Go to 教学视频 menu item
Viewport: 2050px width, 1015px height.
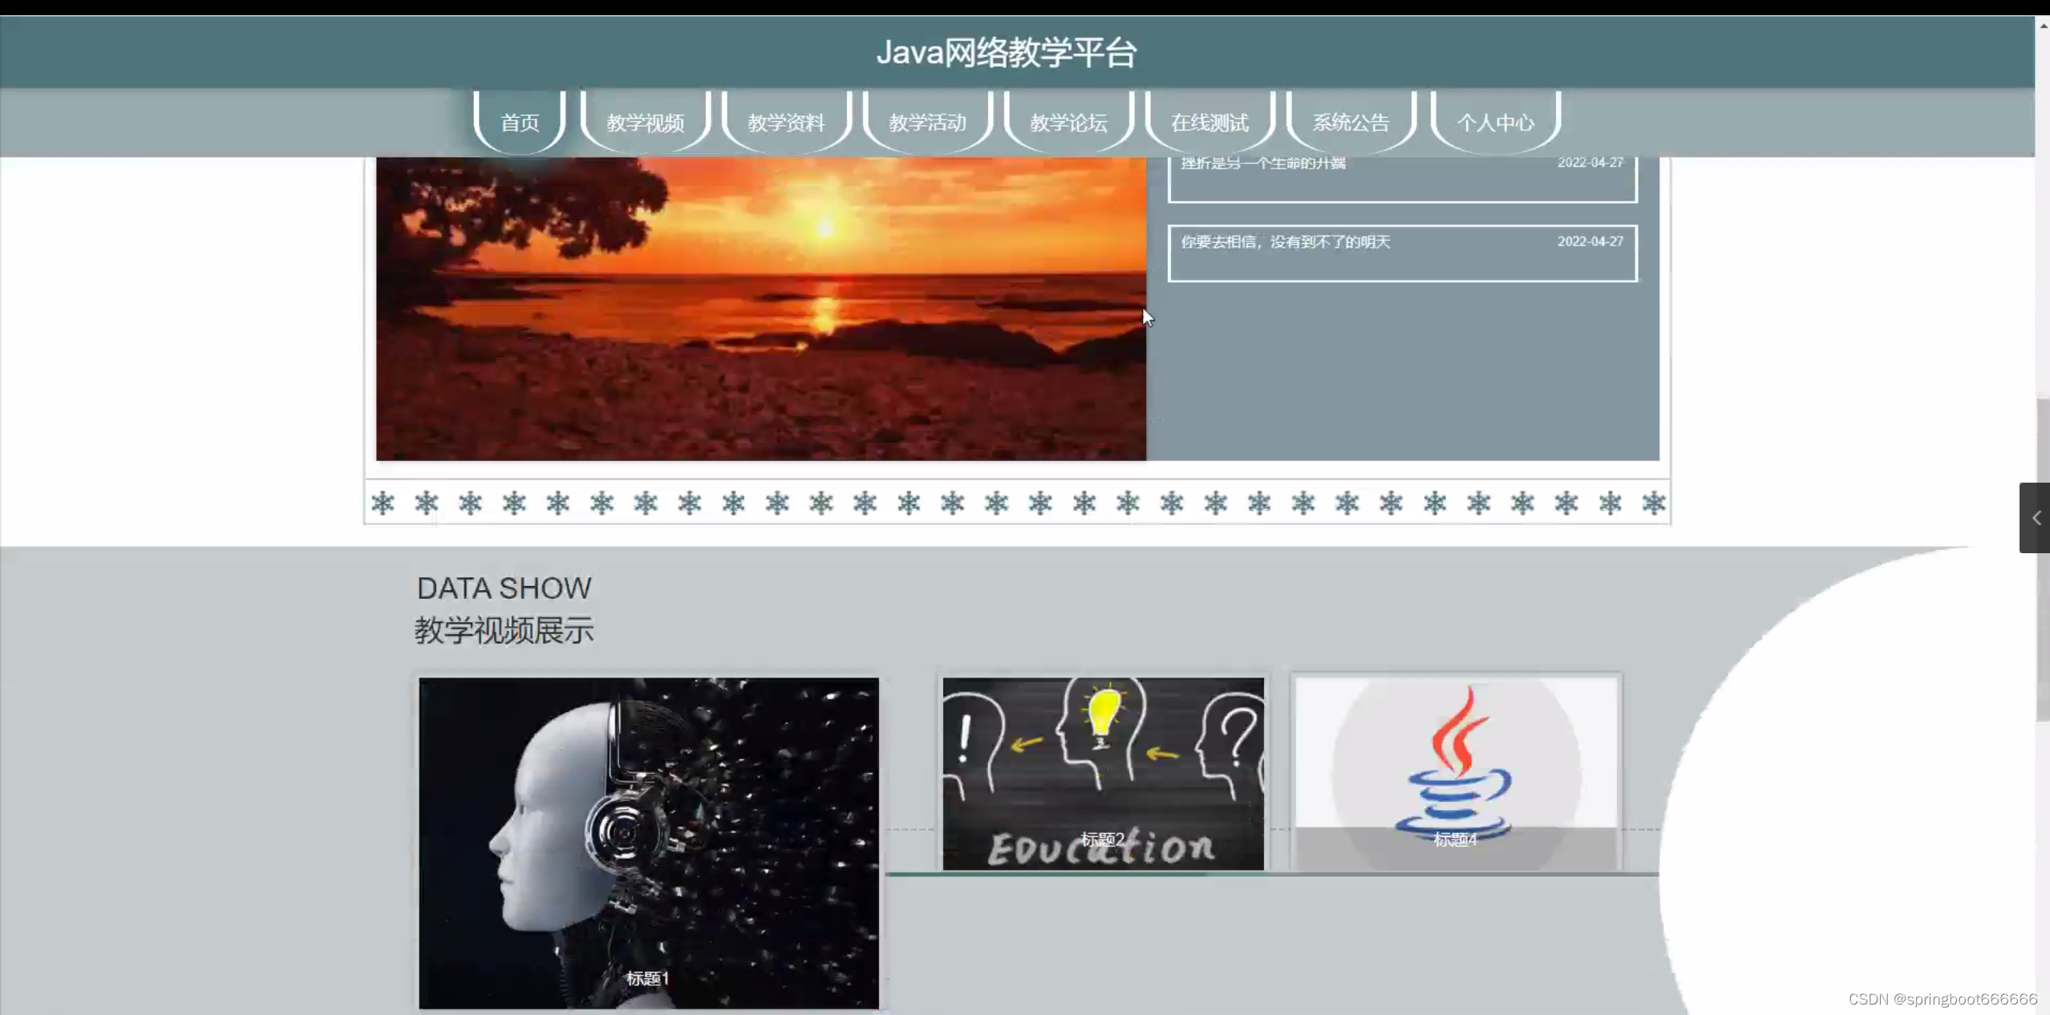pos(645,123)
